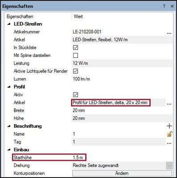The height and width of the screenshot is (178, 177).
Task: Select the Mit Spline darstellen label
Action: [32, 56]
